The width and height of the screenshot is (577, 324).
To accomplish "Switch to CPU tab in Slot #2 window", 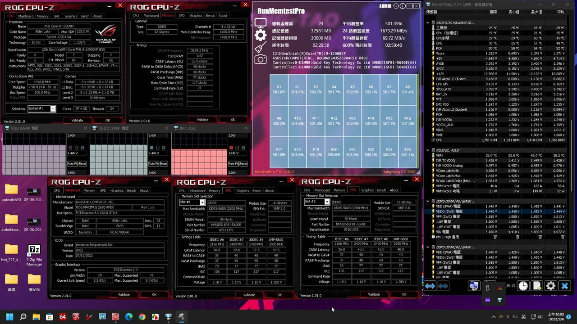I will point(307,190).
